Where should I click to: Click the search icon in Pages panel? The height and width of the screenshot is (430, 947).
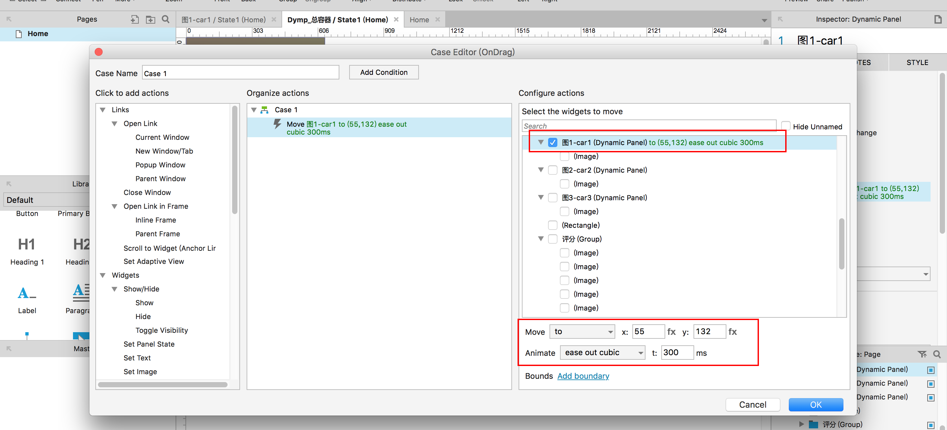tap(166, 19)
